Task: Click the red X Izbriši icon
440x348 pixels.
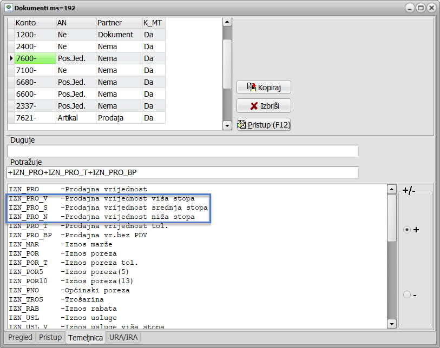Action: (254, 106)
